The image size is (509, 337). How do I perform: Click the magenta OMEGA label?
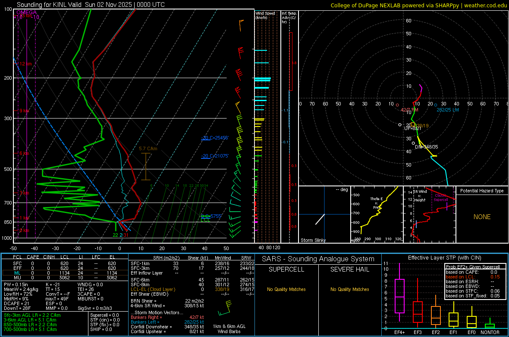pyautogui.click(x=27, y=12)
